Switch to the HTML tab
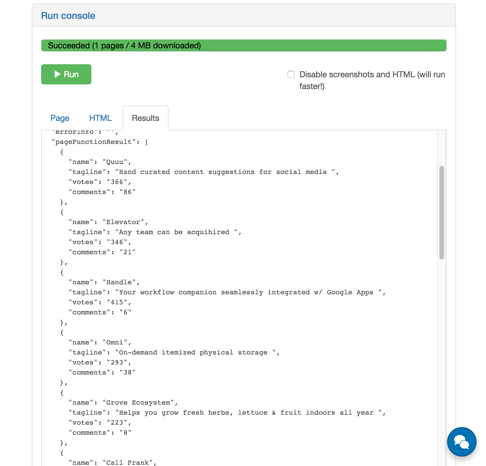 pyautogui.click(x=100, y=118)
